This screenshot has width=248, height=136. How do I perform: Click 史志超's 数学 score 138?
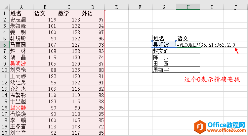pos(69,20)
